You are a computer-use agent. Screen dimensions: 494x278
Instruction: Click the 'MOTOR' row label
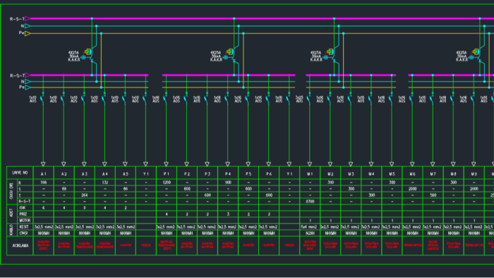(x=25, y=220)
